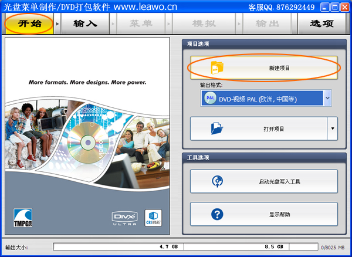Click the DivX Ultra logo
352x257 pixels.
124,218
